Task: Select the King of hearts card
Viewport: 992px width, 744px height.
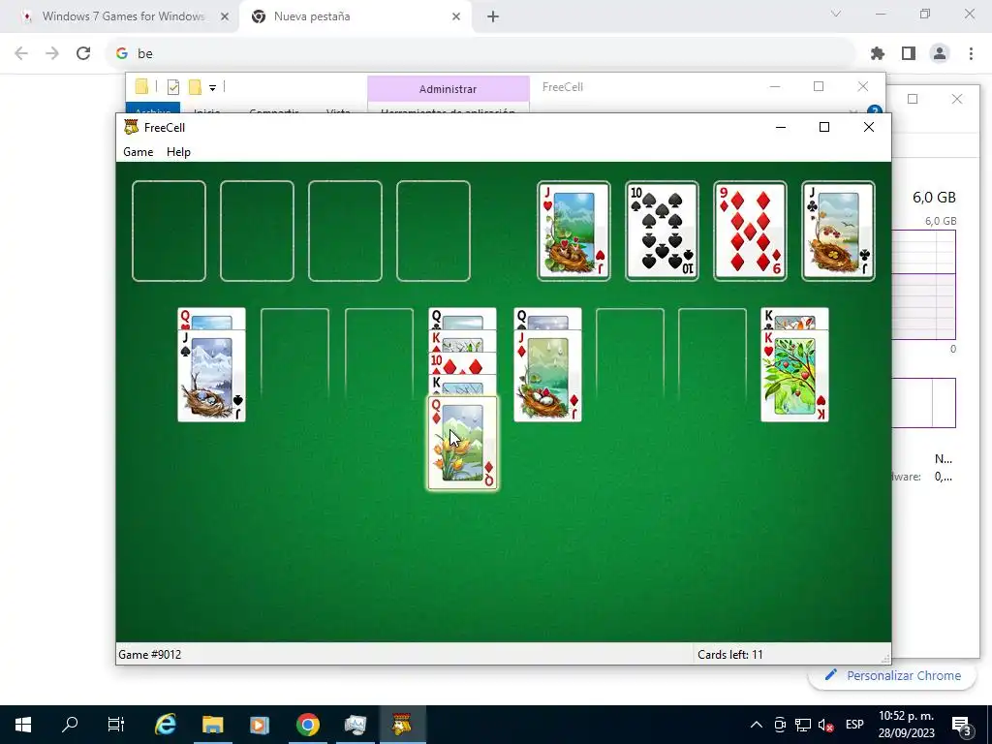Action: 794,375
